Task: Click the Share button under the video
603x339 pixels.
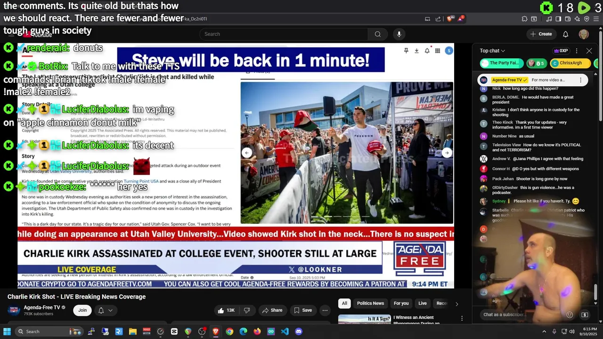Action: [272, 310]
